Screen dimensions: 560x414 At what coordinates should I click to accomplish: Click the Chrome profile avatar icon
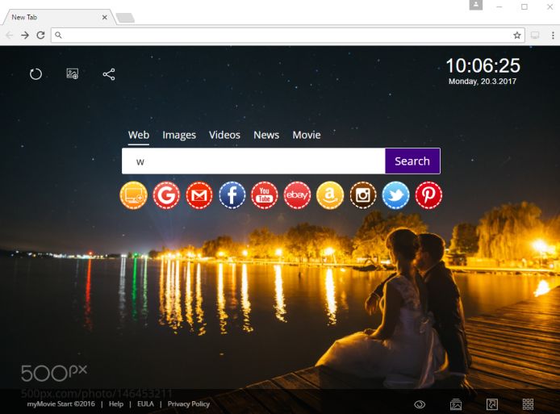pyautogui.click(x=476, y=5)
